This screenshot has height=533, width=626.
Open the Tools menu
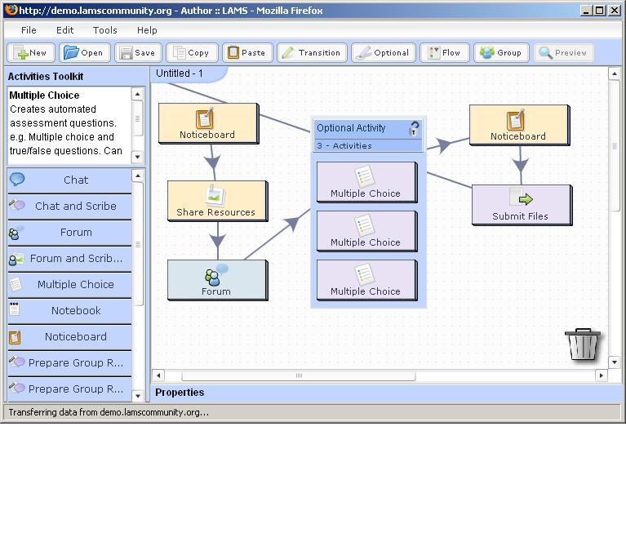[104, 30]
